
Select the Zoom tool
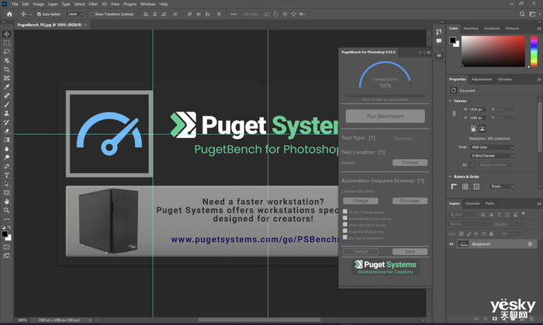(x=6, y=210)
